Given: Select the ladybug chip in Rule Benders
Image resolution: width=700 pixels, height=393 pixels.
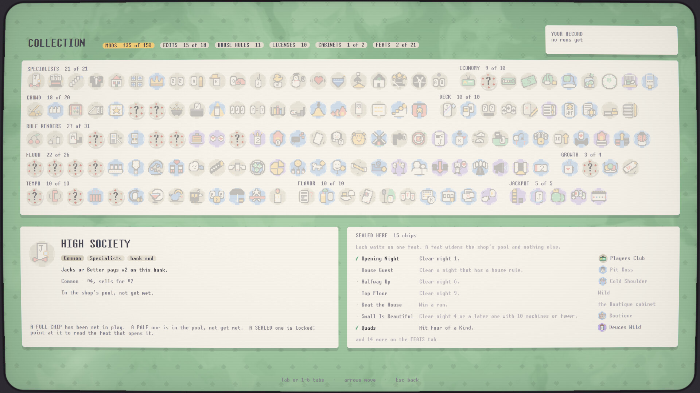Looking at the screenshot, I should tap(642, 139).
